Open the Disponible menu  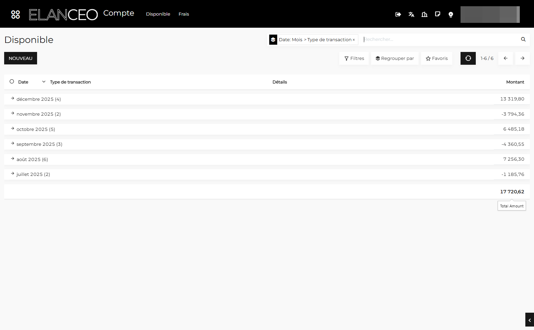[x=158, y=14]
